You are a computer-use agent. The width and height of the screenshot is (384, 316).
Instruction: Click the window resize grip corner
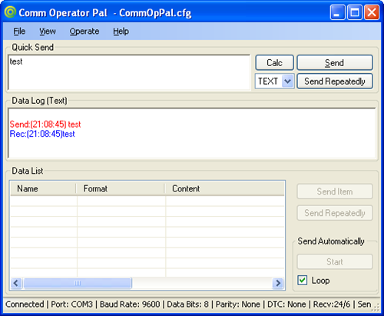pos(376,308)
